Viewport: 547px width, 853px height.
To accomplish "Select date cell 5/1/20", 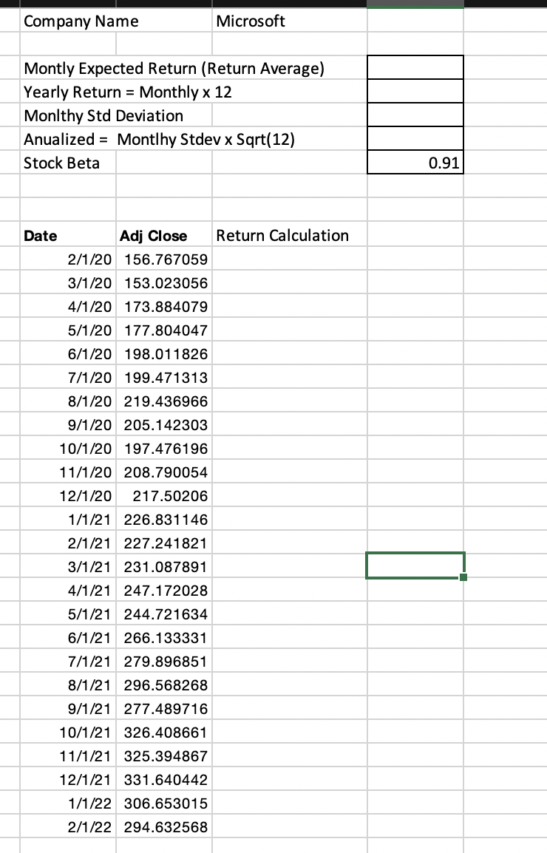I will point(68,330).
